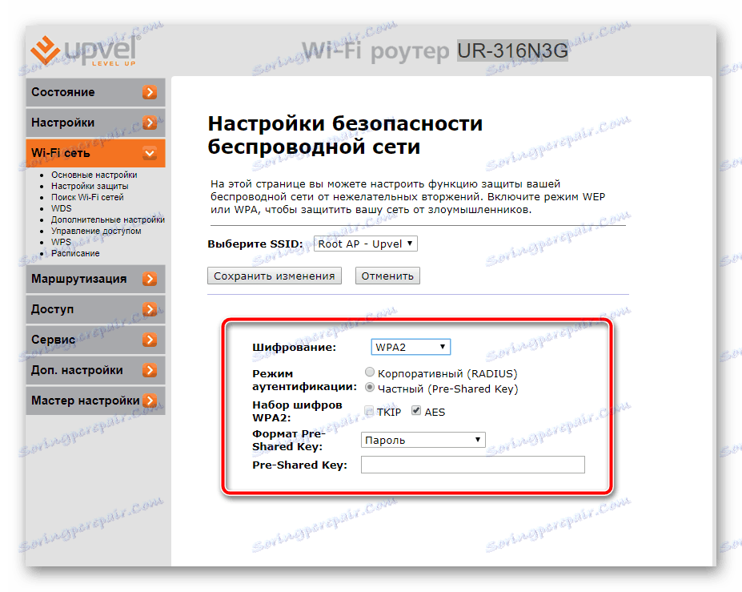The image size is (742, 592).
Task: Expand Доступ arrow icon
Action: click(150, 309)
